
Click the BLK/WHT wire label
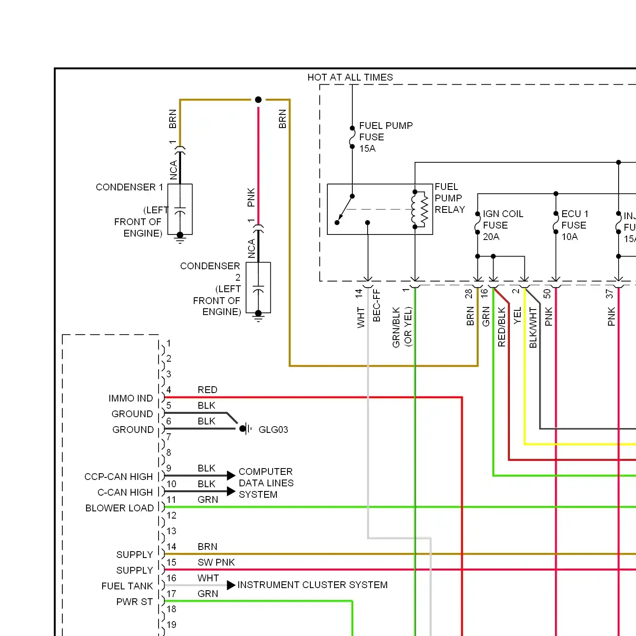533,328
